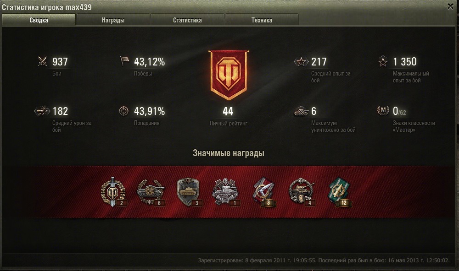Screen dimensions: 459x271
Task: Click the crossed swords battles icon
Action: coord(43,61)
